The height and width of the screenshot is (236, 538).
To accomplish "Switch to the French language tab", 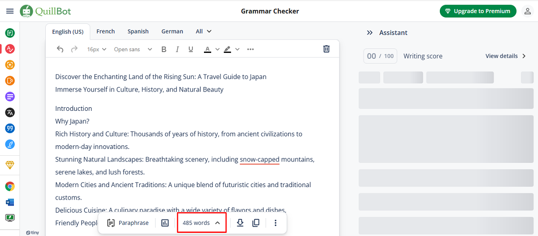I will pyautogui.click(x=105, y=31).
